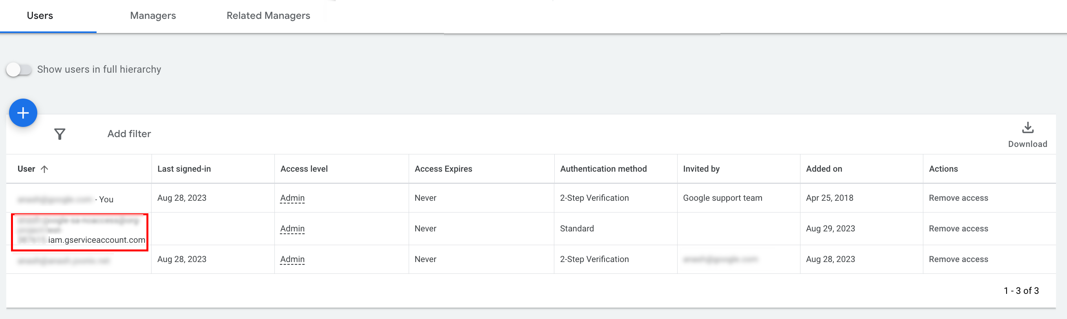
Task: Remove access for user added Aug 28, 2023
Action: coord(958,259)
